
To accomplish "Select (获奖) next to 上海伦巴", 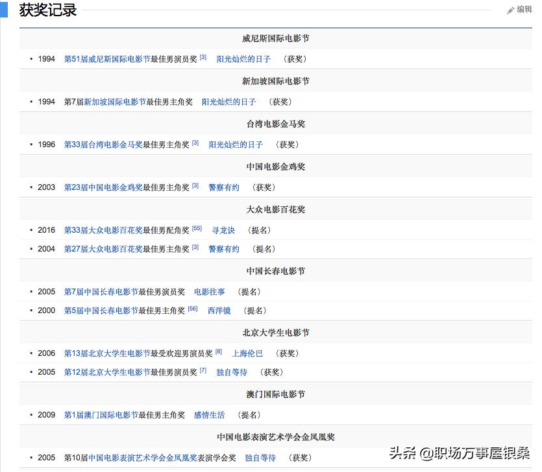I will click(288, 353).
